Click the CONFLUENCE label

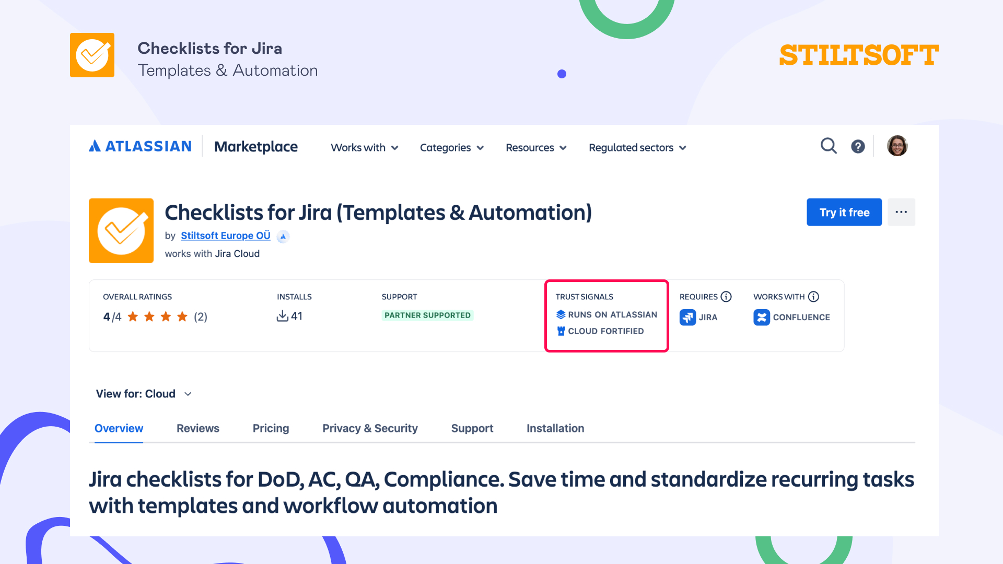(x=801, y=317)
